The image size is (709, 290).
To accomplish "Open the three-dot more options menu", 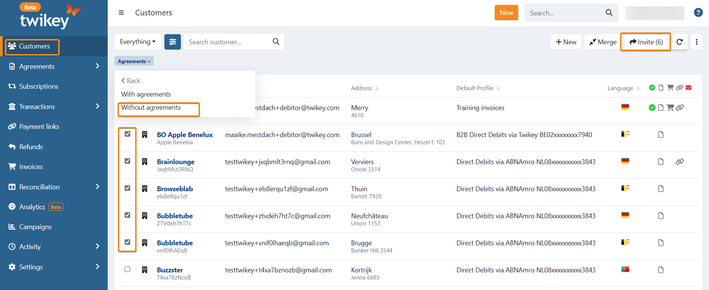I will point(697,42).
